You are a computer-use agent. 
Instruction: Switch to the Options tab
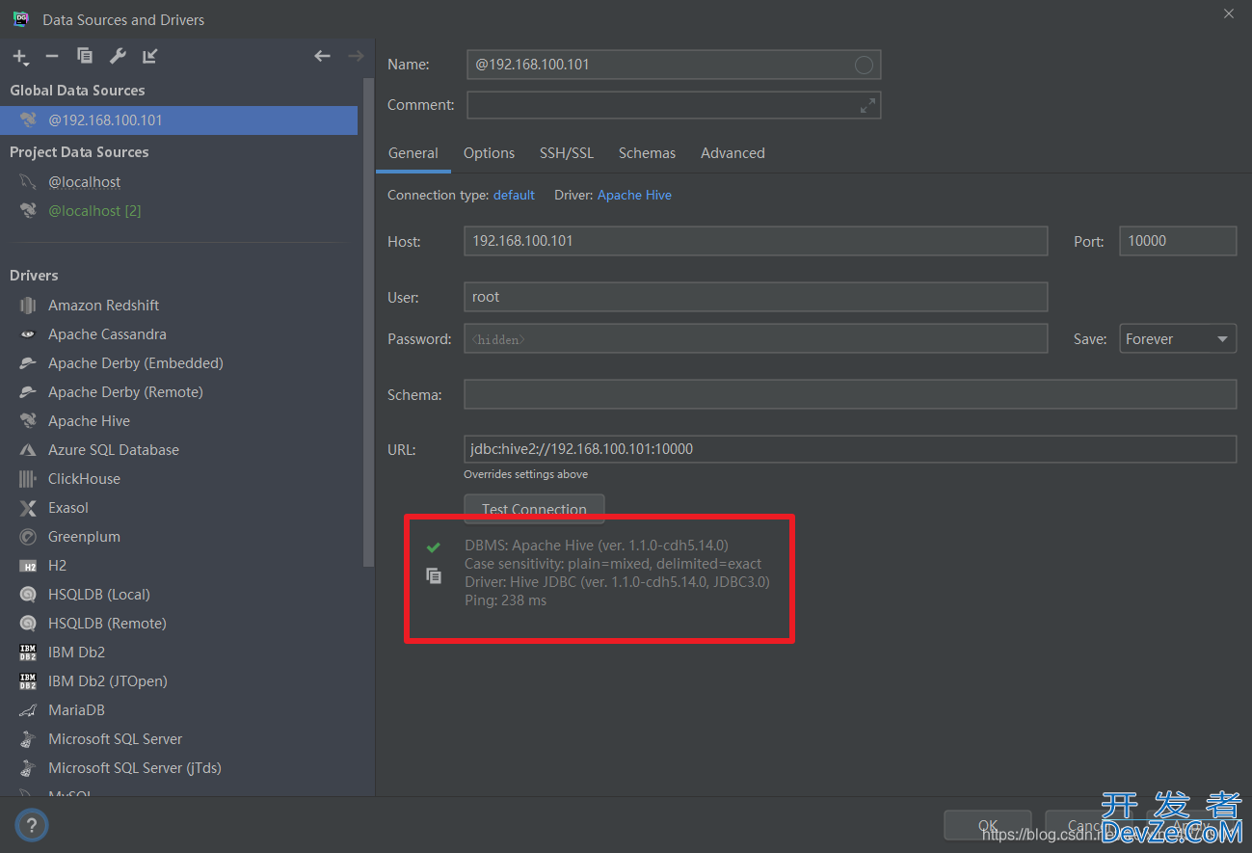[x=489, y=153]
